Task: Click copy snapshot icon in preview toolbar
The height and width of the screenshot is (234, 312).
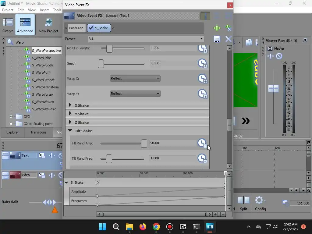Action: point(249,42)
